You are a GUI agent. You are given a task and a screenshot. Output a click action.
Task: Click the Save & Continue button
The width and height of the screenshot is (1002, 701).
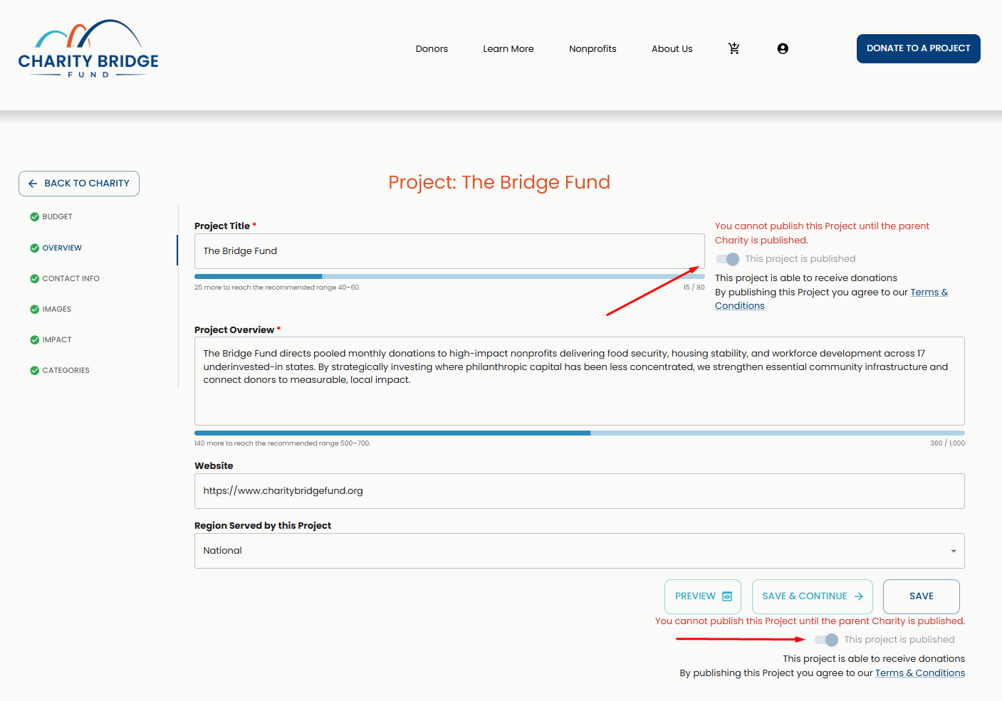(x=812, y=596)
